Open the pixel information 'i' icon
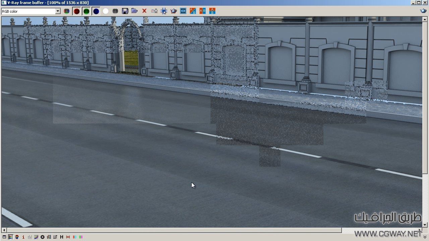The image size is (429, 241). (x=23, y=237)
